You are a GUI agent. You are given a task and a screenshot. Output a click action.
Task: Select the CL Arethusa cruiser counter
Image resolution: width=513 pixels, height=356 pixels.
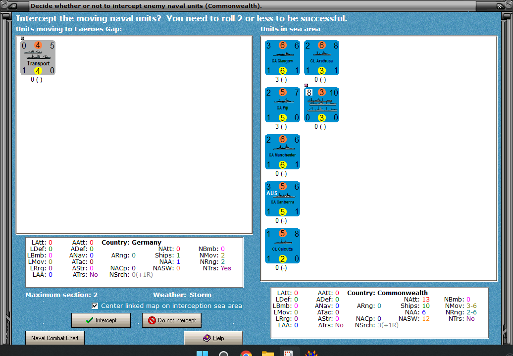pos(321,58)
